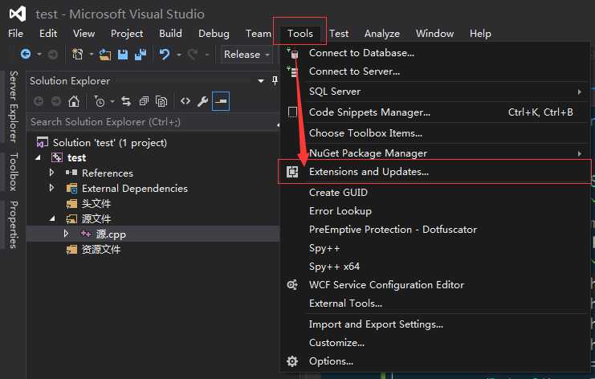Click the Save icon in toolbar
This screenshot has width=595, height=379.
[x=123, y=55]
